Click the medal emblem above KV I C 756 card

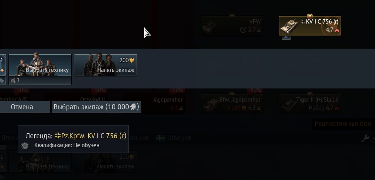pos(310,16)
